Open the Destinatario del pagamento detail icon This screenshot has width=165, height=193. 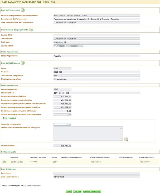(x=31, y=30)
